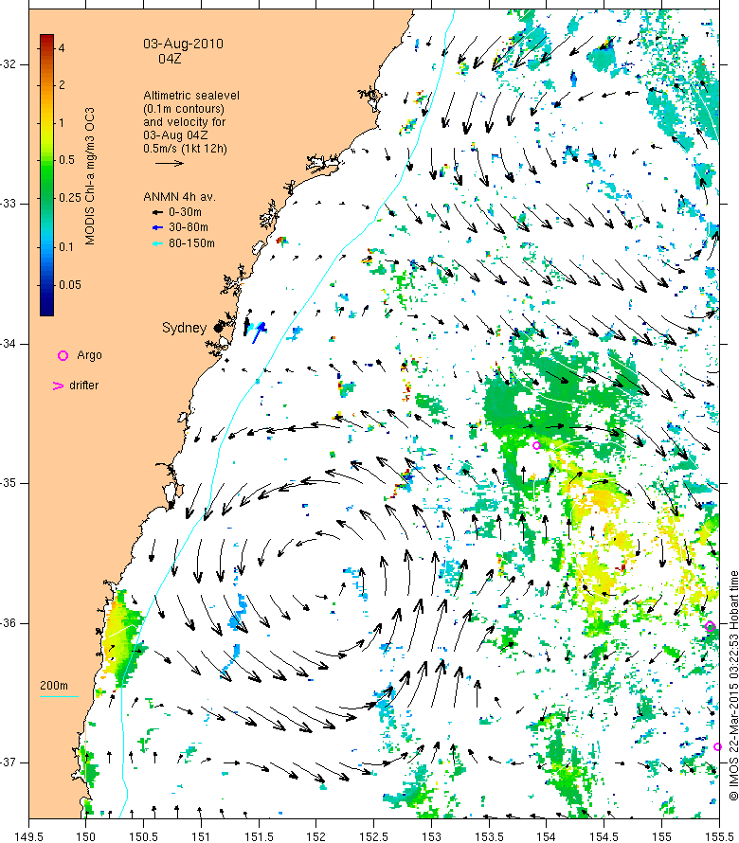Click the longitude label 152.5
The width and height of the screenshot is (739, 843).
click(x=373, y=836)
